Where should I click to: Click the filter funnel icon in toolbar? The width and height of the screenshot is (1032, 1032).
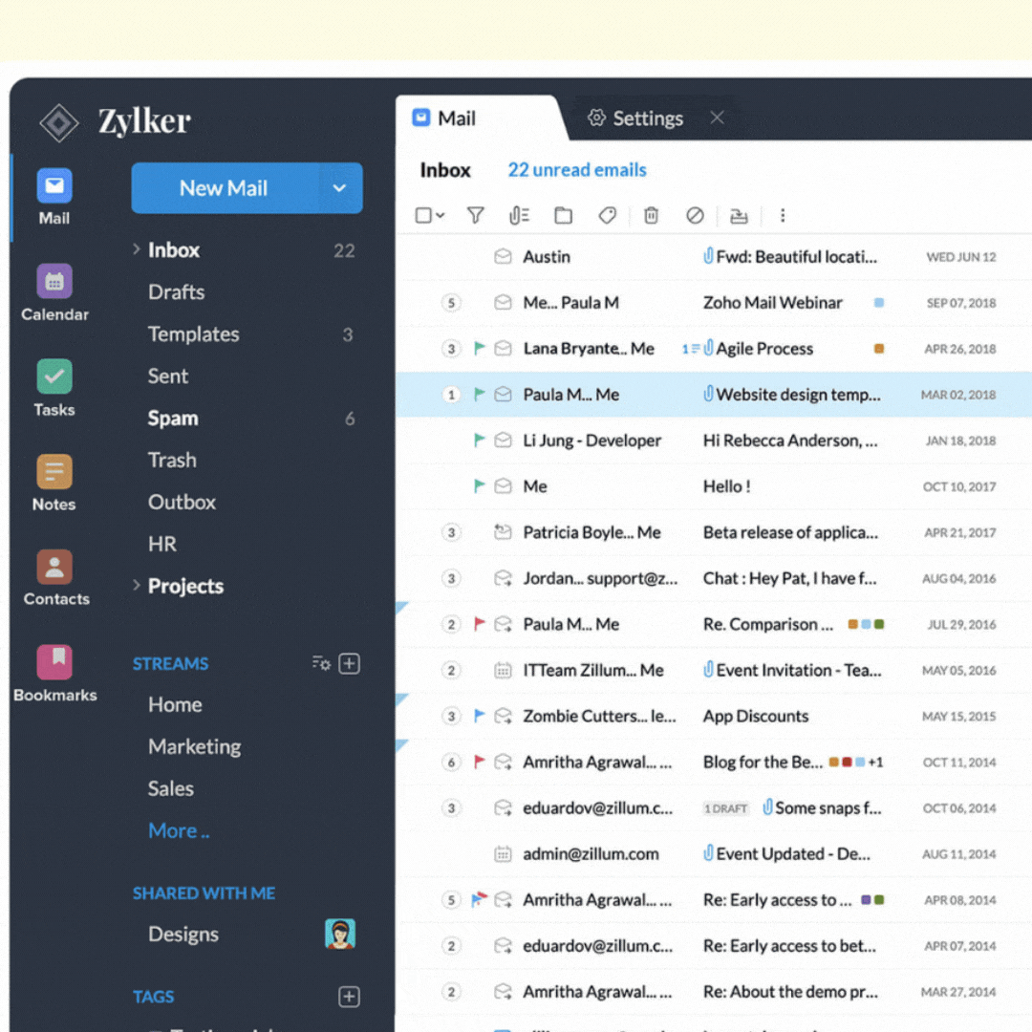pyautogui.click(x=475, y=215)
